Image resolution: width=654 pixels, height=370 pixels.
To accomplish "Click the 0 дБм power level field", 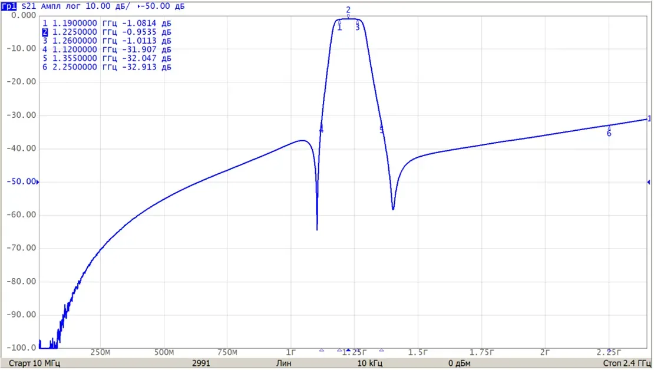I will click(x=460, y=364).
